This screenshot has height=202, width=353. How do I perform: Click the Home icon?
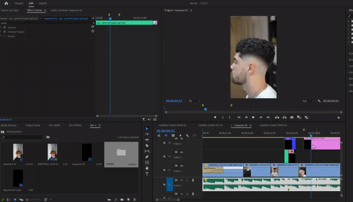click(6, 3)
